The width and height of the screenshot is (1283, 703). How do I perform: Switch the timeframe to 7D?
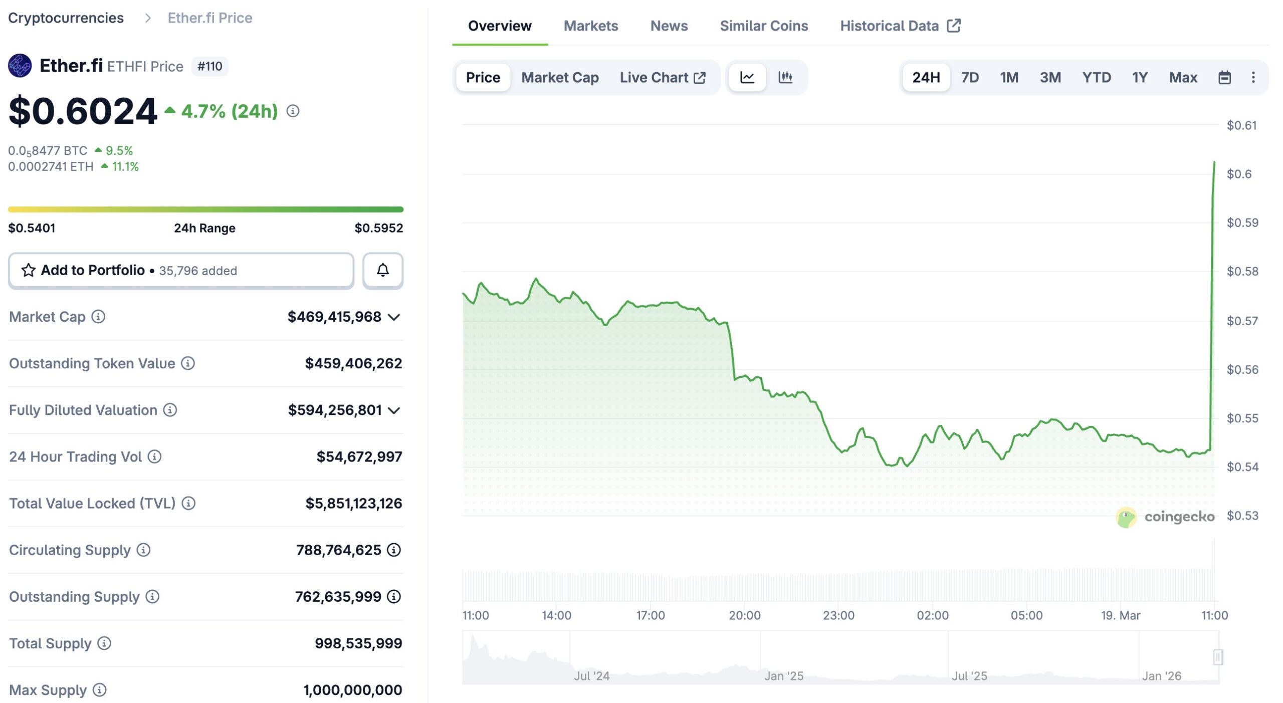click(x=969, y=78)
